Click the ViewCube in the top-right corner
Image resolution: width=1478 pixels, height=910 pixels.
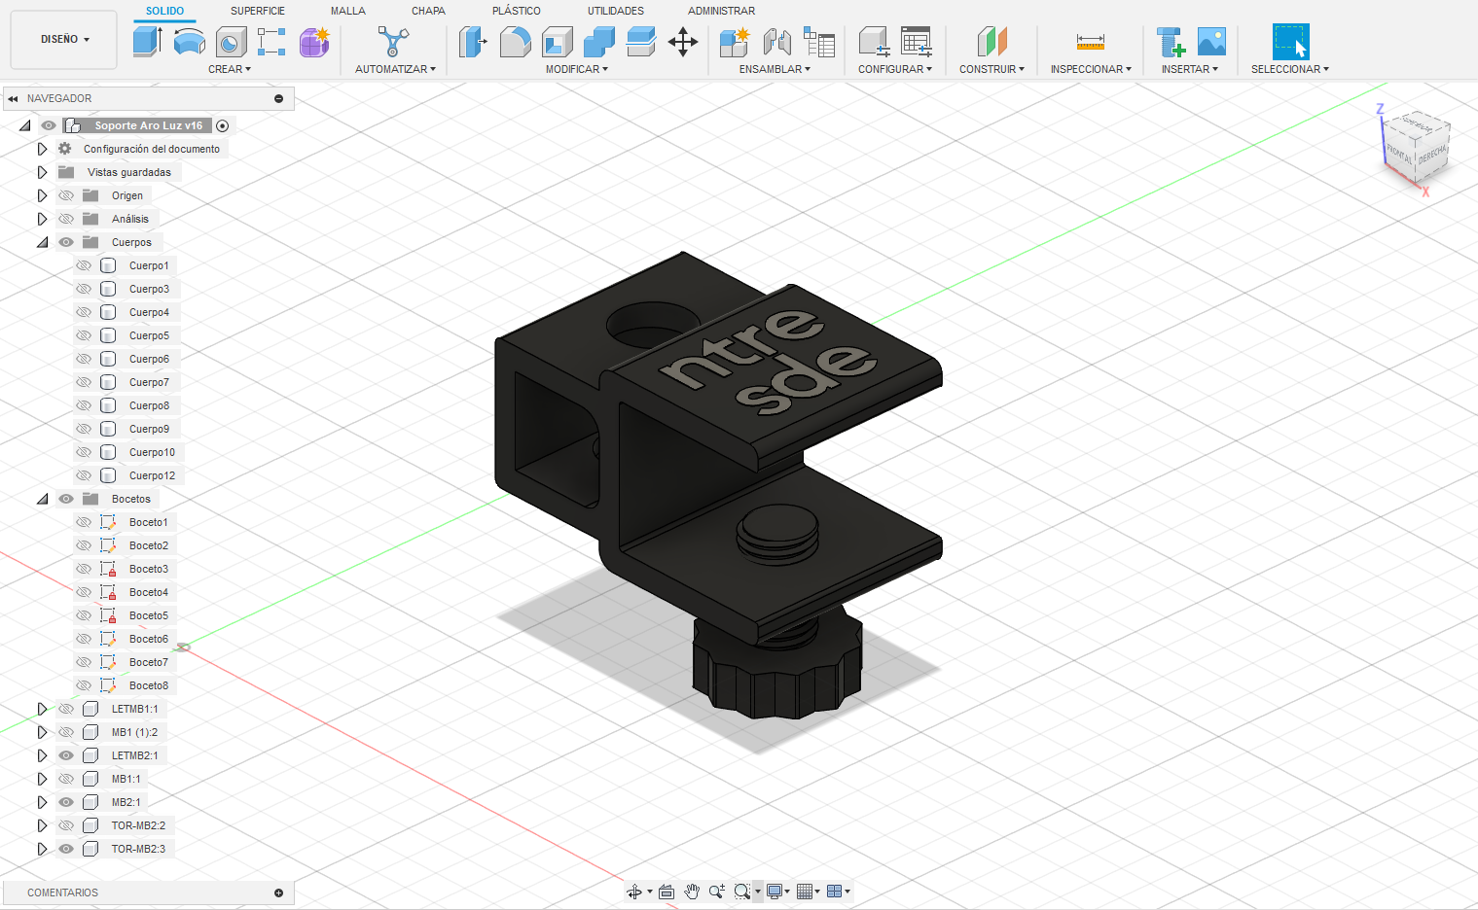pyautogui.click(x=1416, y=149)
